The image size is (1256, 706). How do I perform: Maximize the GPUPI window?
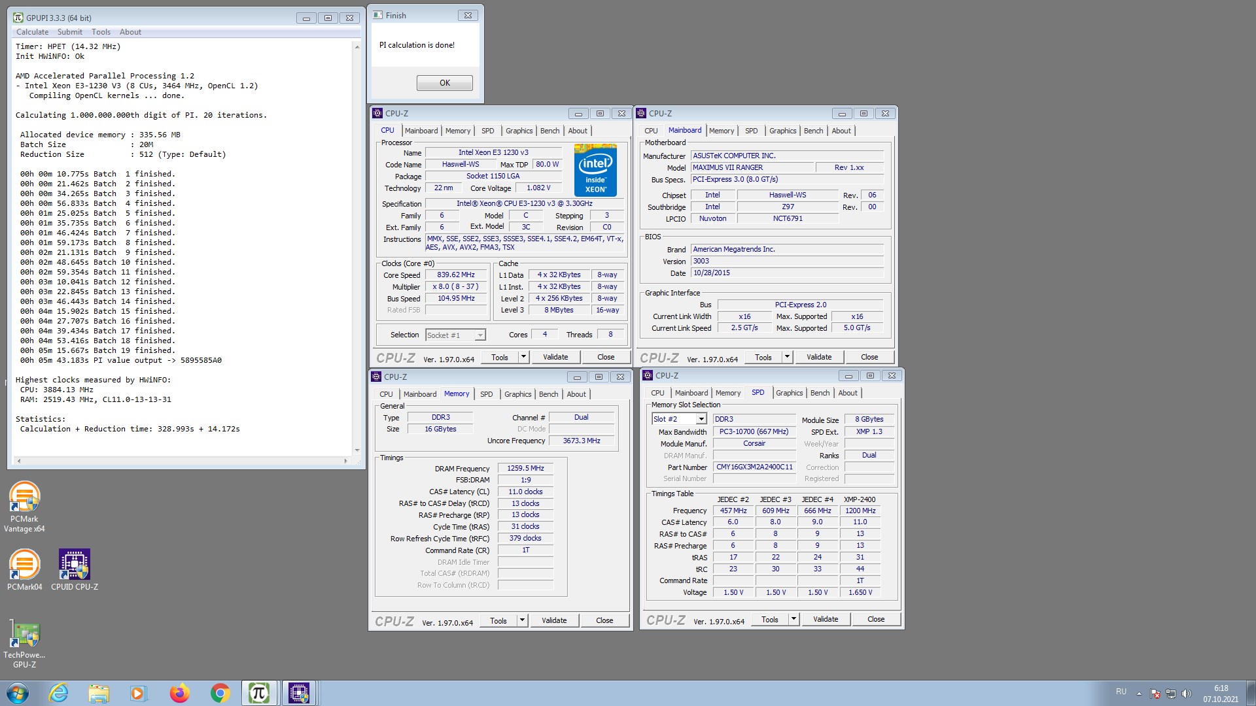click(328, 18)
